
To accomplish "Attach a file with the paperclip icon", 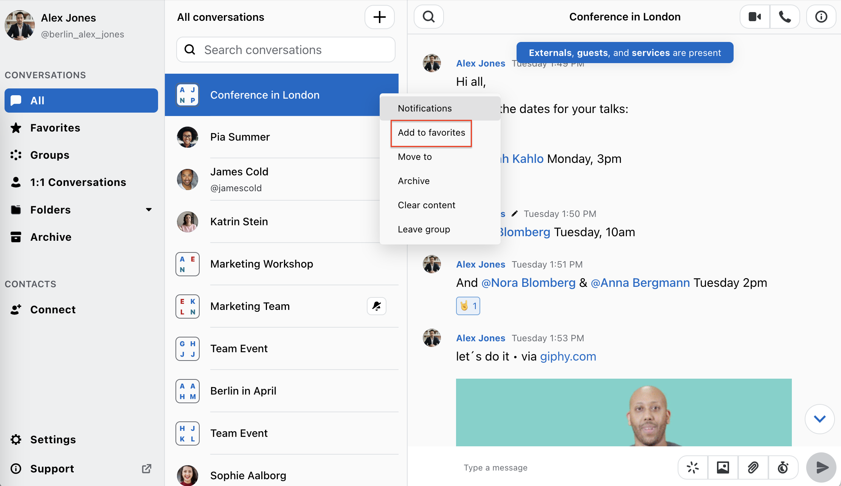I will [753, 467].
